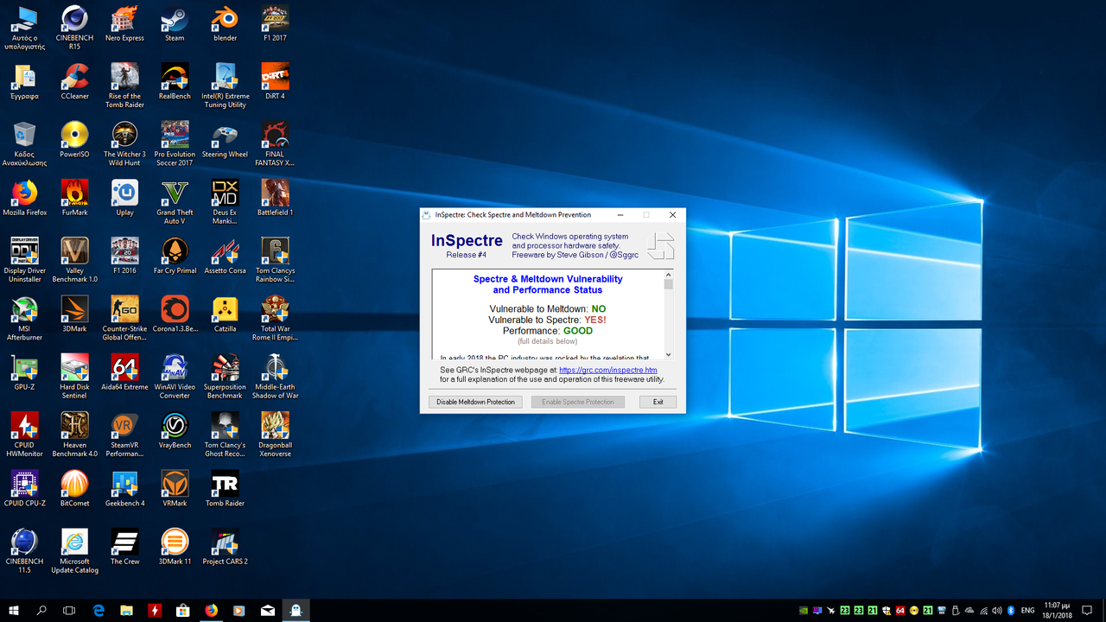Select the 3DMark desktop icon
Screen dimensions: 1106x622
tap(74, 314)
